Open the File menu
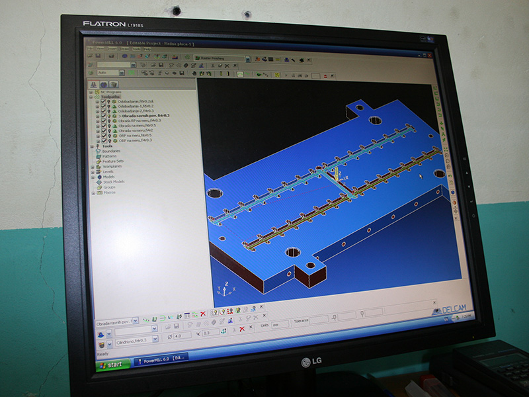Screen dimensions: 529x397 tap(91, 49)
